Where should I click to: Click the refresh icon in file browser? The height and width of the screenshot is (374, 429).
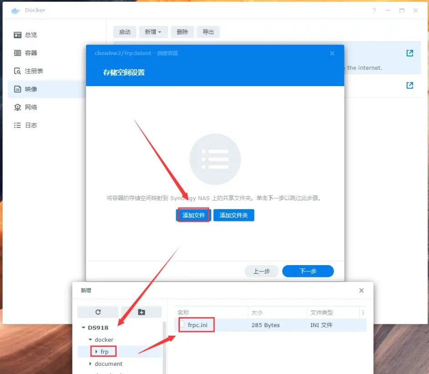98,312
